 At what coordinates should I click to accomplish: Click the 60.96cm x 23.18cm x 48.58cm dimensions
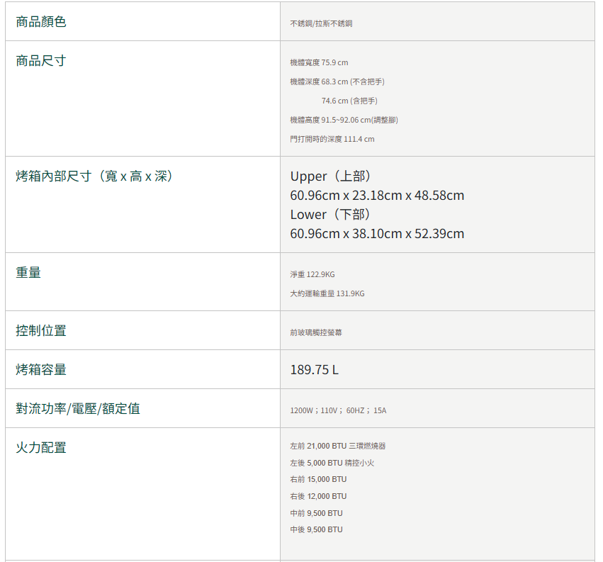point(377,196)
